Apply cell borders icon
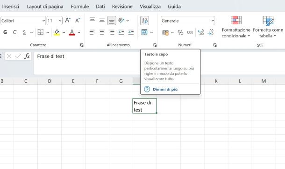 click(40, 32)
